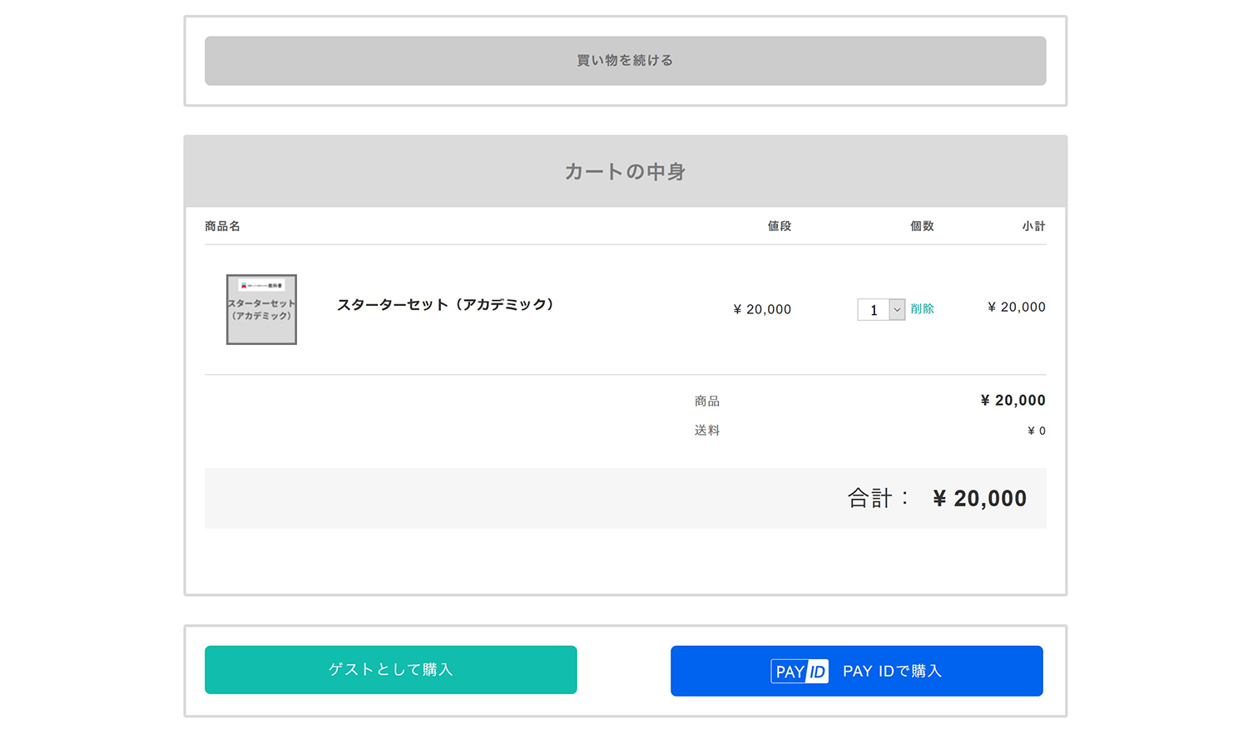Click the カートの中身 header bar
Image resolution: width=1248 pixels, height=734 pixels.
624,171
